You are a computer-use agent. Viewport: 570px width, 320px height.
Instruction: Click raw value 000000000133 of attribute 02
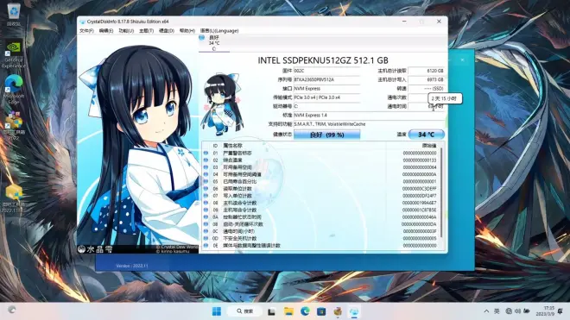click(x=420, y=160)
